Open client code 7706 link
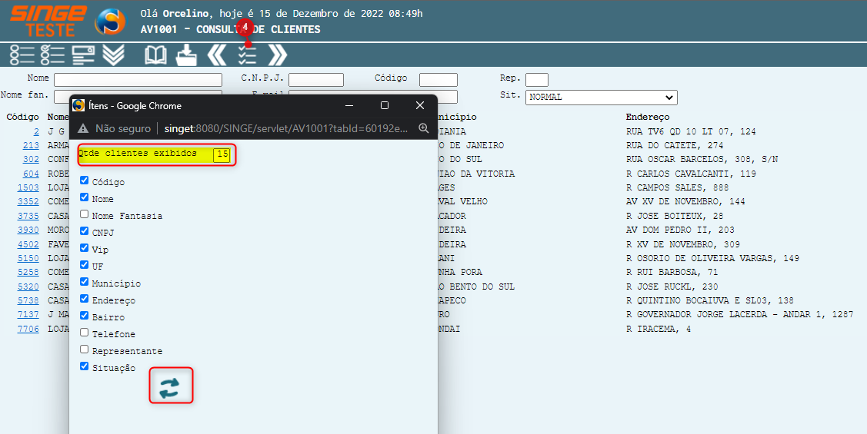 (x=28, y=329)
